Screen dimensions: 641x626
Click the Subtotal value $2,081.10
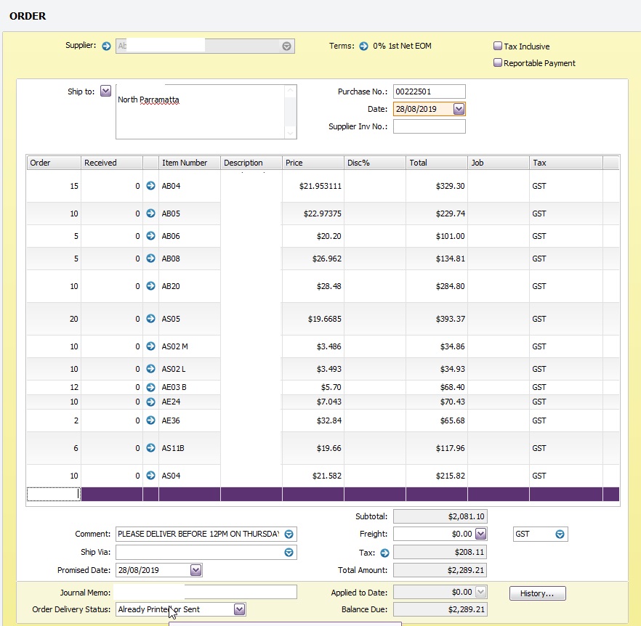pyautogui.click(x=440, y=516)
